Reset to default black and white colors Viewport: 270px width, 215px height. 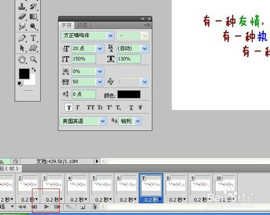[20, 84]
